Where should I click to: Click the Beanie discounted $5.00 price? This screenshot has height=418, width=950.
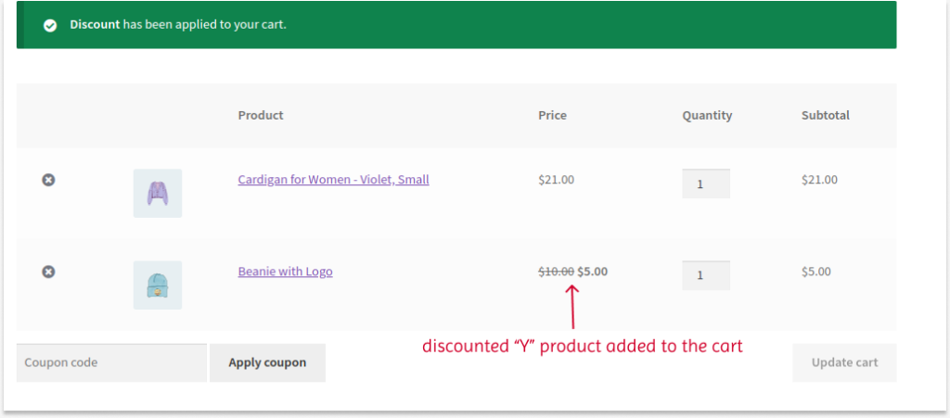[x=593, y=272]
